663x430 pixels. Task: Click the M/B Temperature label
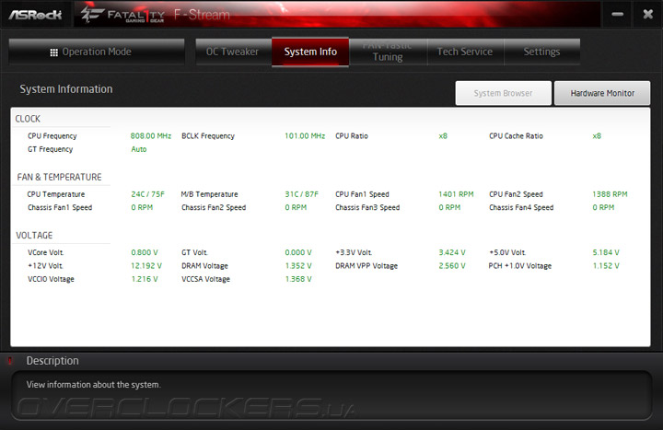[209, 194]
